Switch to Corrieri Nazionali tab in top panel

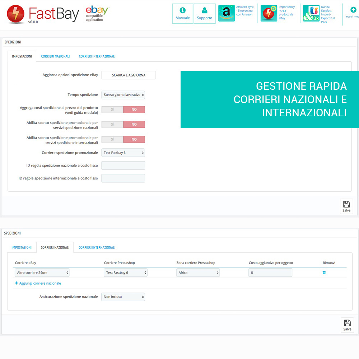click(x=55, y=56)
